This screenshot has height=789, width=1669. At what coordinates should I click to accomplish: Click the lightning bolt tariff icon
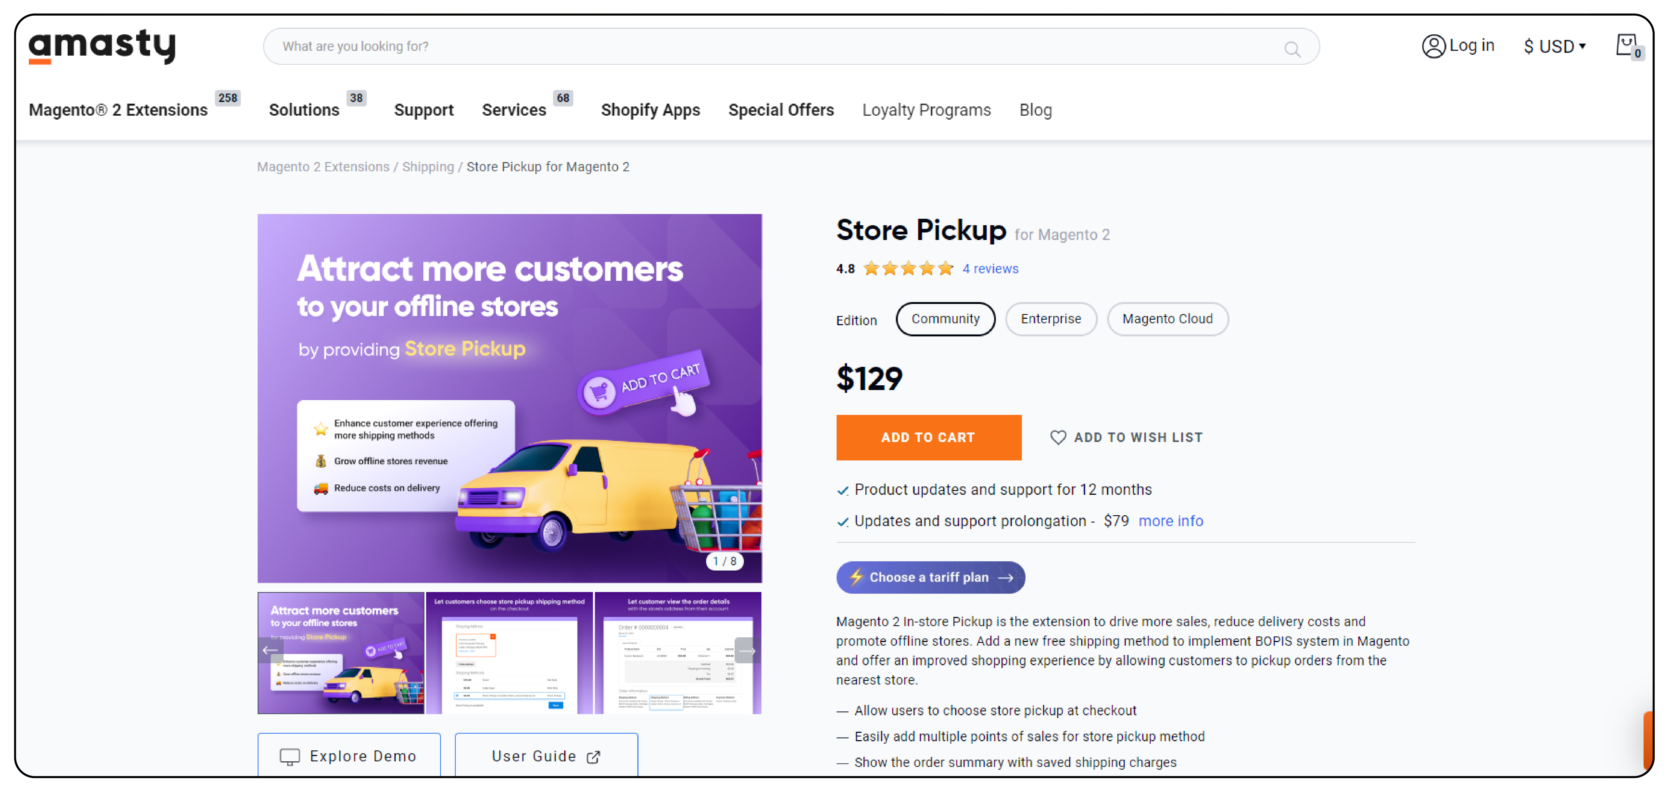856,577
